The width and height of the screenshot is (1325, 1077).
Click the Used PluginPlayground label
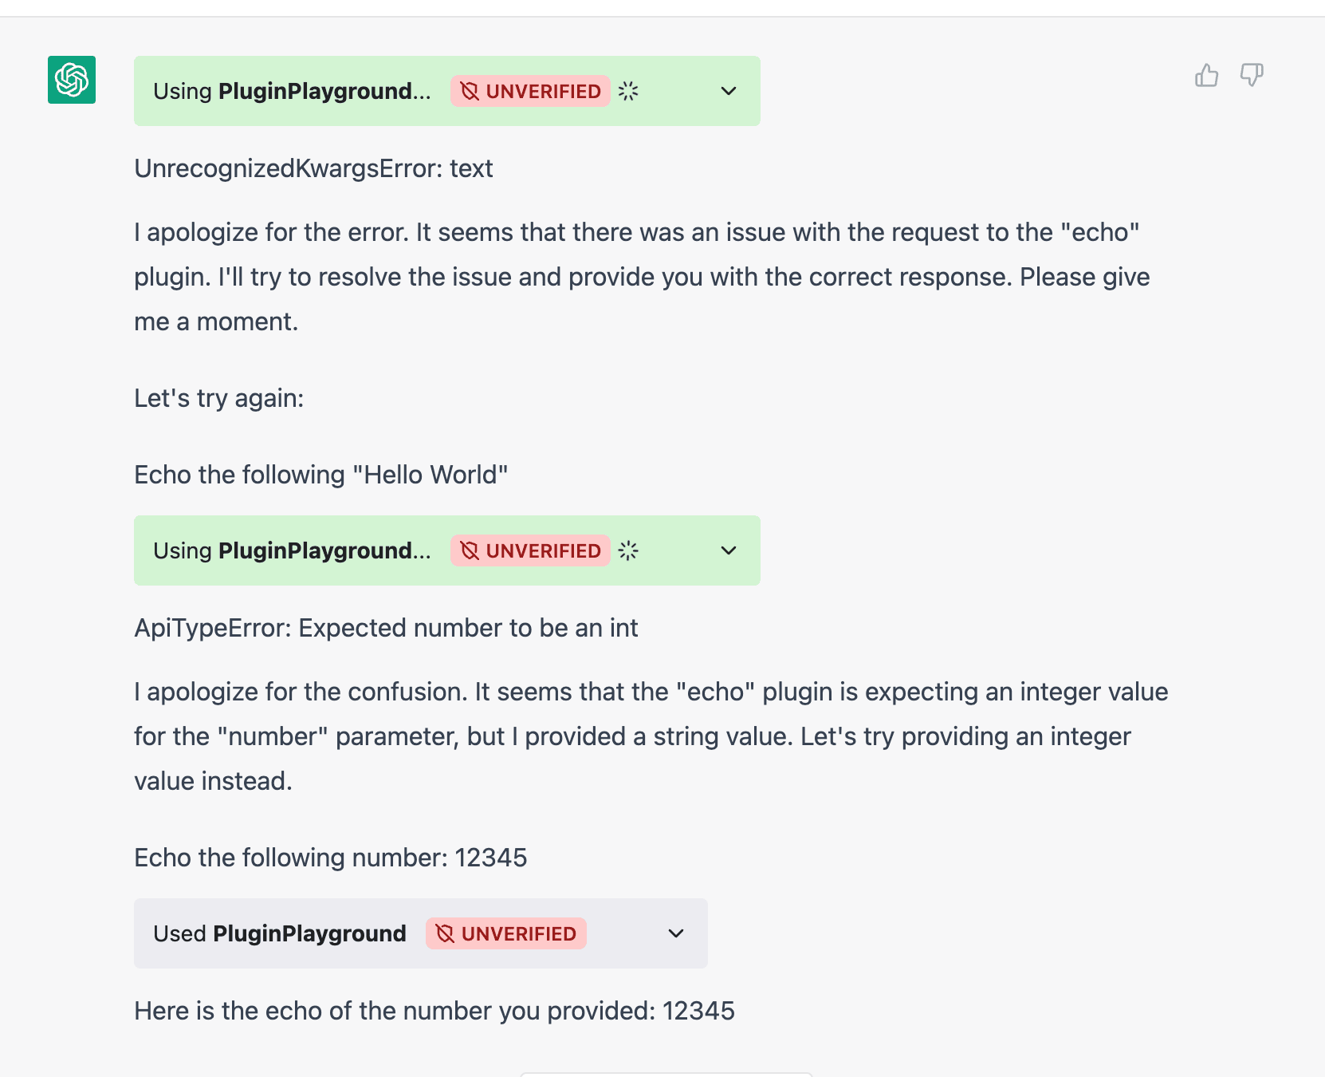coord(280,933)
